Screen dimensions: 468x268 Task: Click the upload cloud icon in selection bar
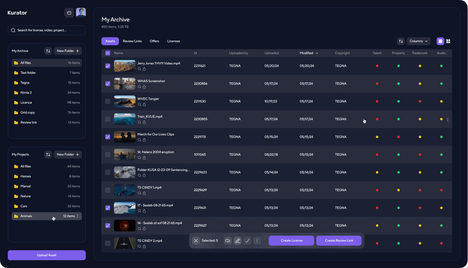(x=228, y=241)
